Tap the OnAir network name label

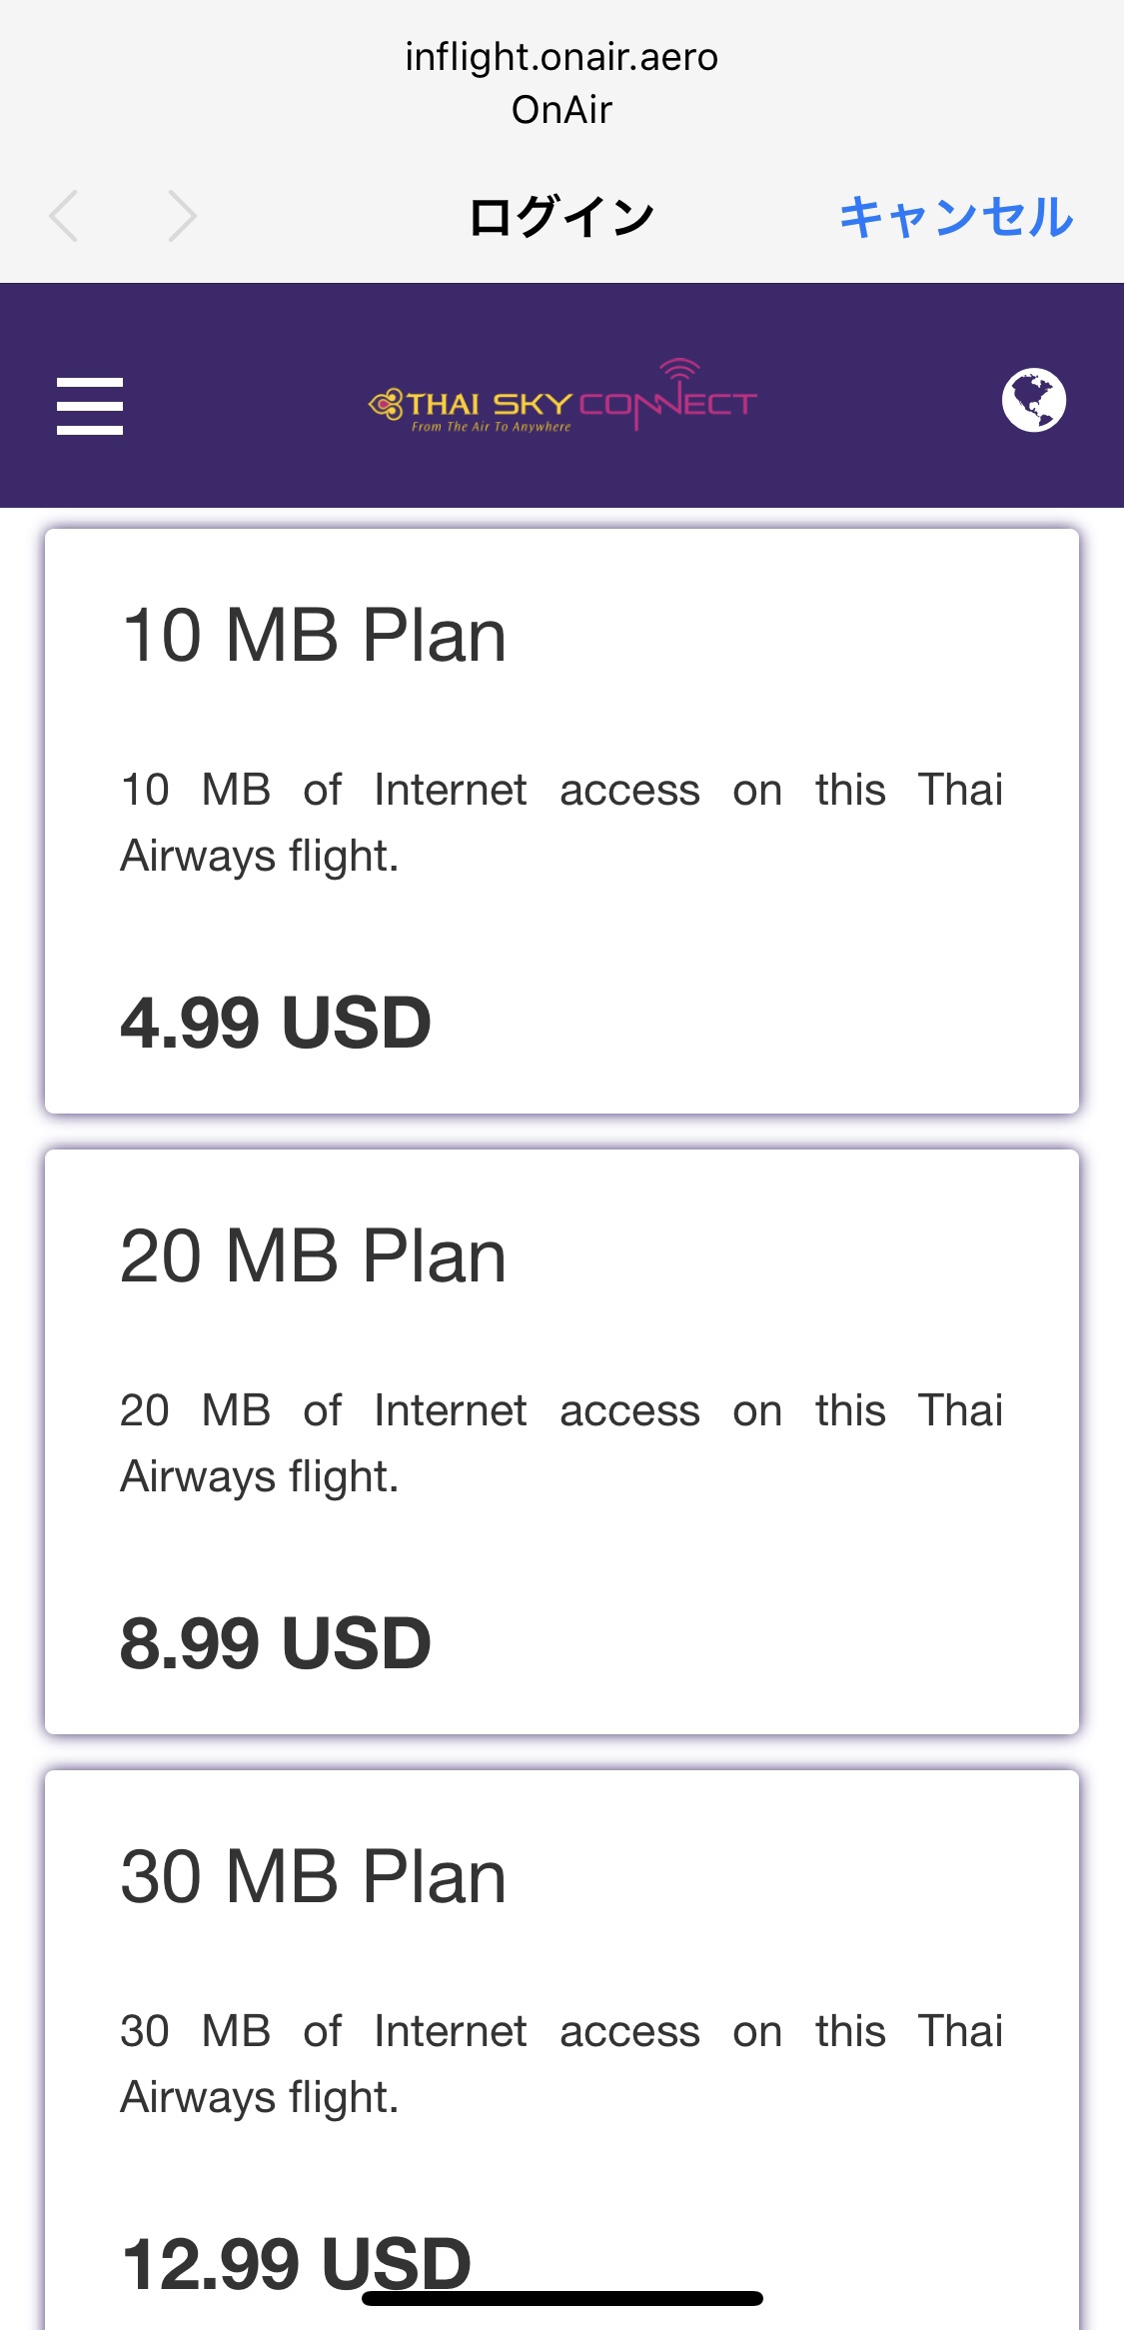(562, 109)
